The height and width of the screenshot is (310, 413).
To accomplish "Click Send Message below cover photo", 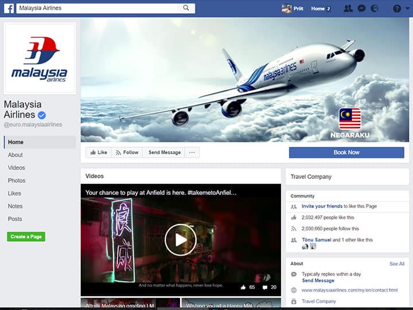I will 165,152.
